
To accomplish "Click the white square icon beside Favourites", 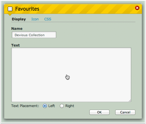I will 10,9.
